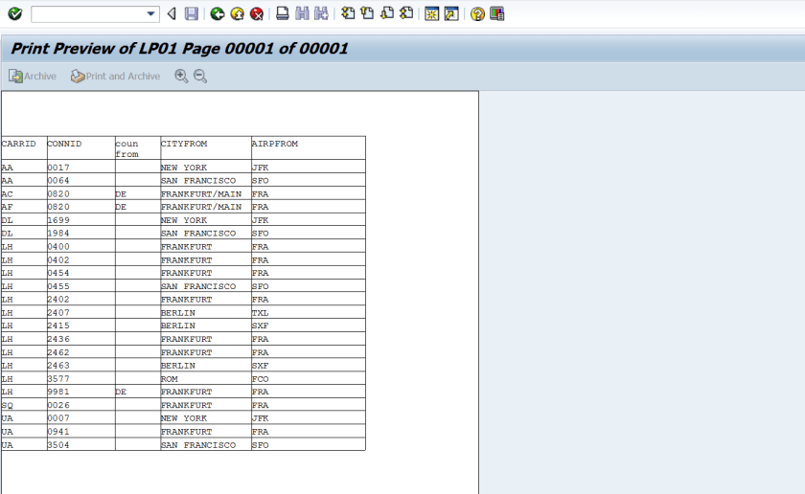Click the Find Next binoculars-plus icon
This screenshot has width=805, height=494.
tap(321, 13)
